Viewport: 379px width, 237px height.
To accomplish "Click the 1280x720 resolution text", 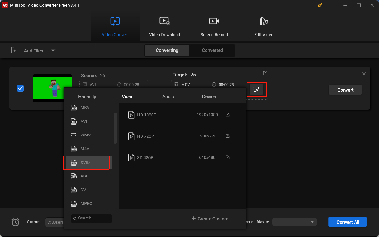I will coord(207,136).
